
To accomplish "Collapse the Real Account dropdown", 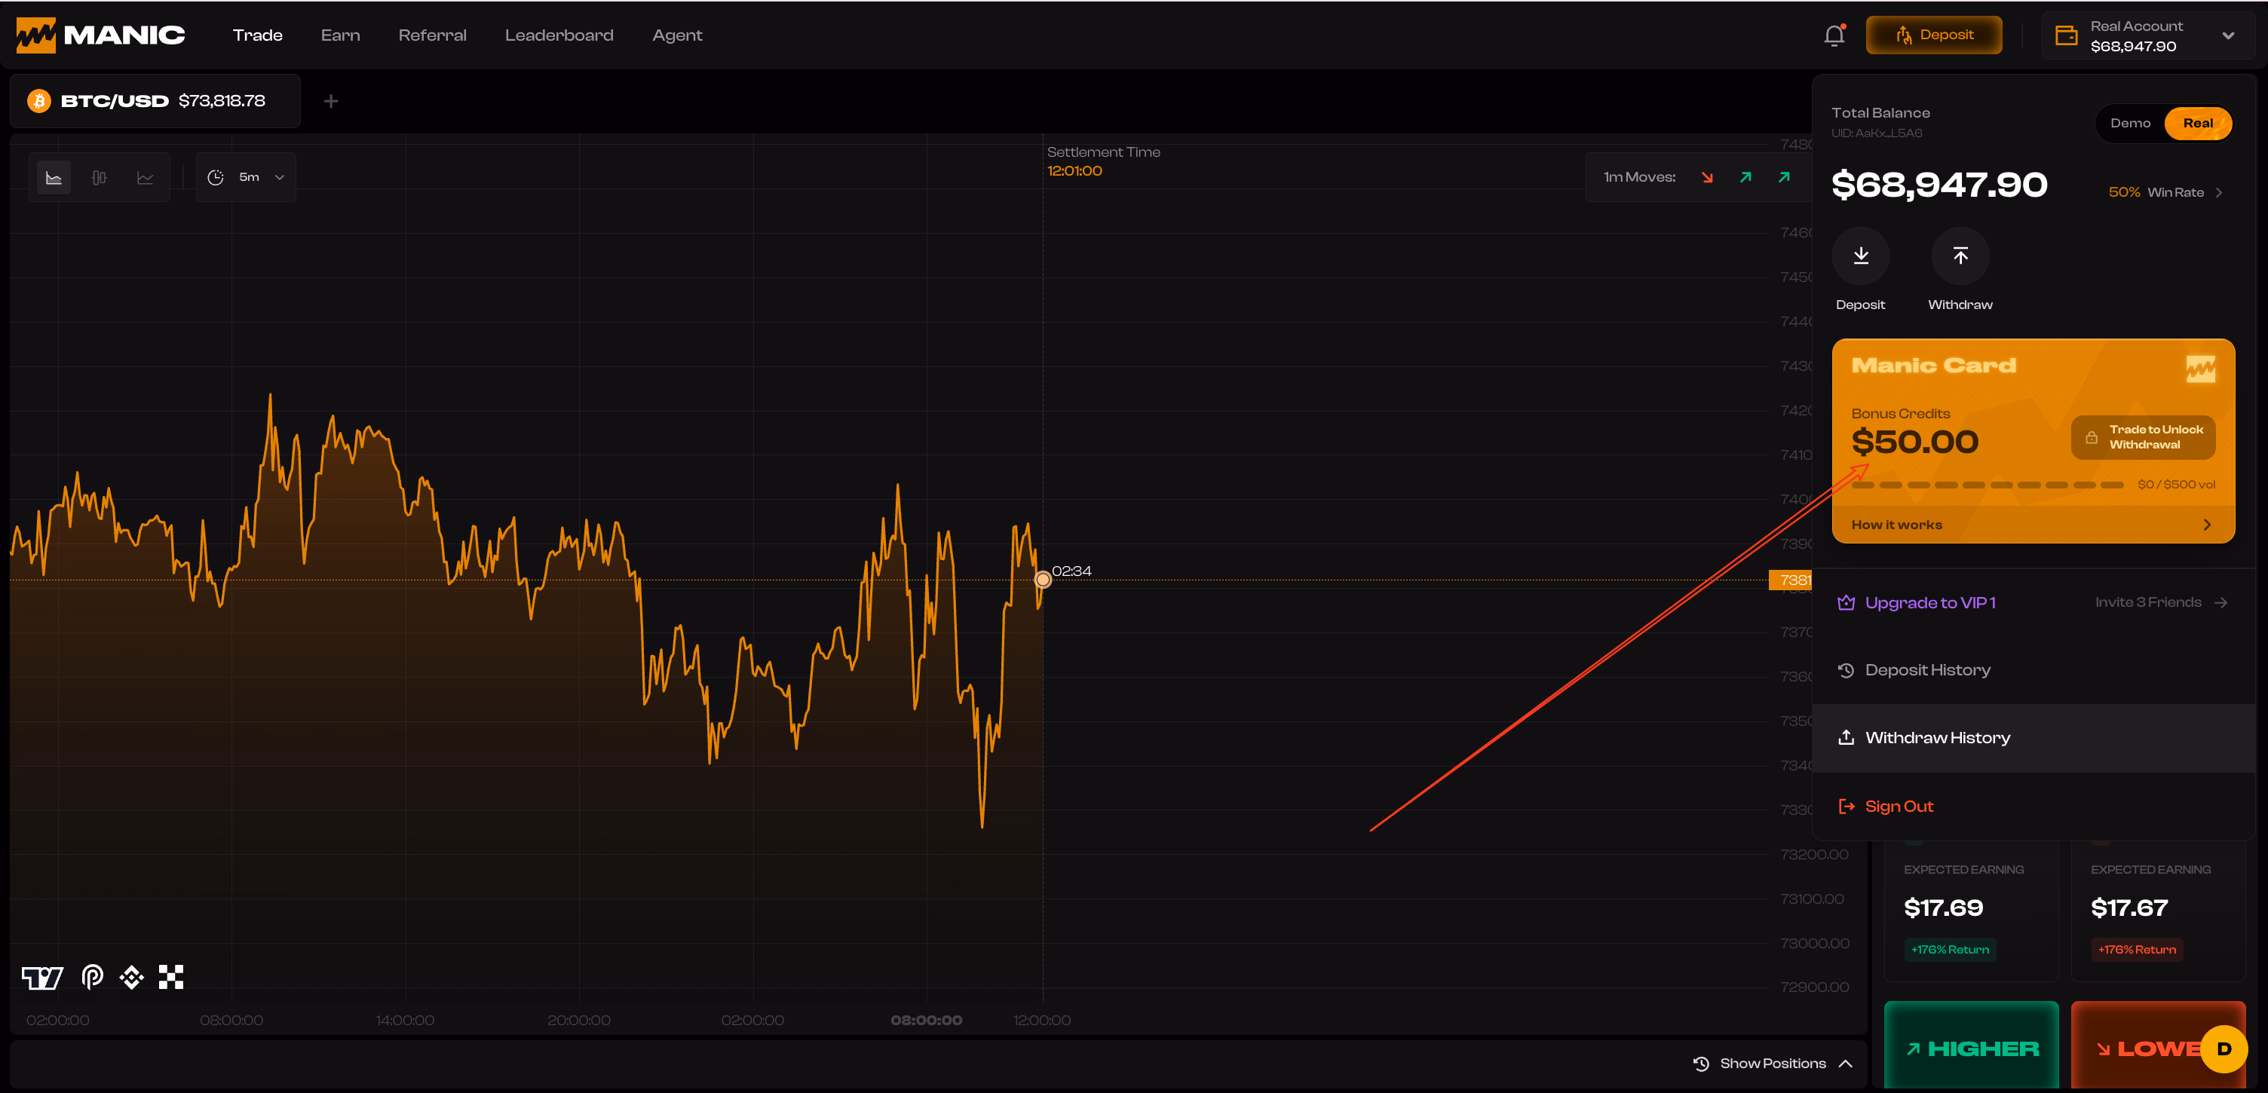I will tap(2227, 36).
